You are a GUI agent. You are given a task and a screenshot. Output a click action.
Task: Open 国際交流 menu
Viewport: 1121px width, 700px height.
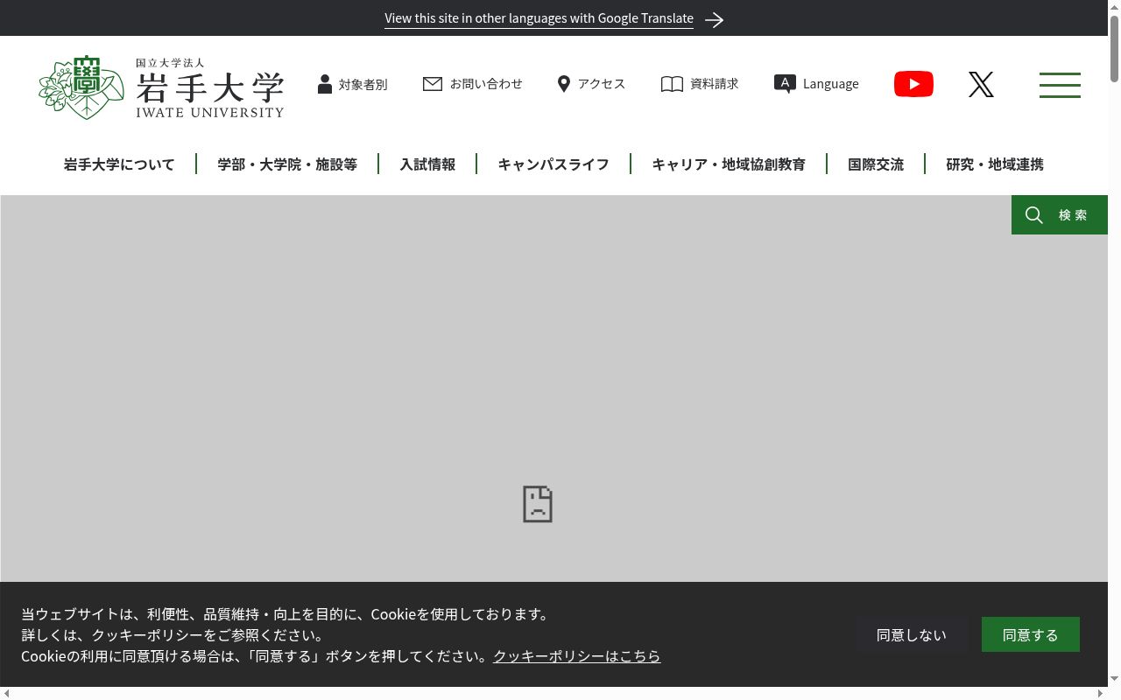tap(876, 164)
